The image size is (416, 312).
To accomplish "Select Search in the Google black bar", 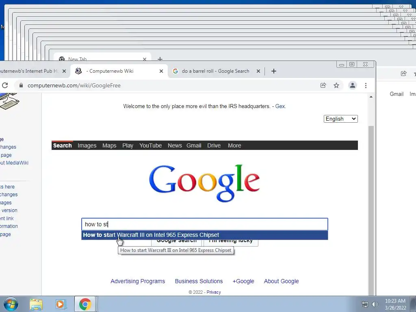I will (x=62, y=145).
